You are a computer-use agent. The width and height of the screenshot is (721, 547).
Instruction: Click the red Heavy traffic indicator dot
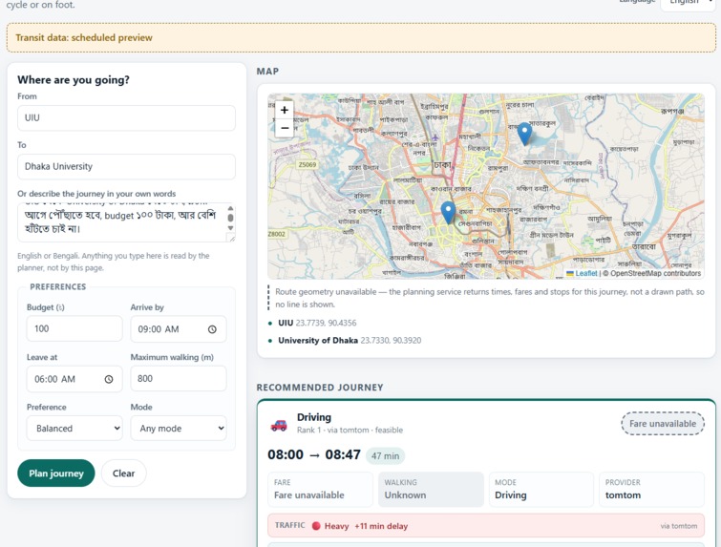point(316,526)
